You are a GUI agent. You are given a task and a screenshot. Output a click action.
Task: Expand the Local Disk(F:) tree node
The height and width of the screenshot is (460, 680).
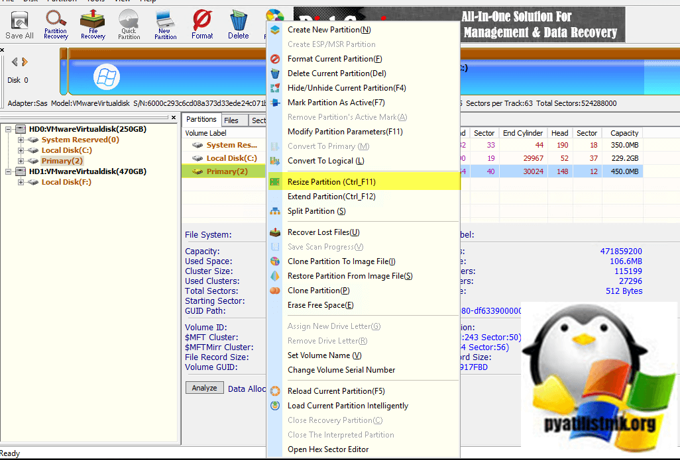pyautogui.click(x=21, y=183)
